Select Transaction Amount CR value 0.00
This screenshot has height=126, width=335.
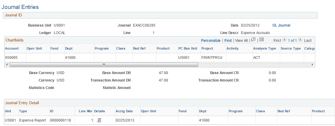pyautogui.click(x=272, y=80)
